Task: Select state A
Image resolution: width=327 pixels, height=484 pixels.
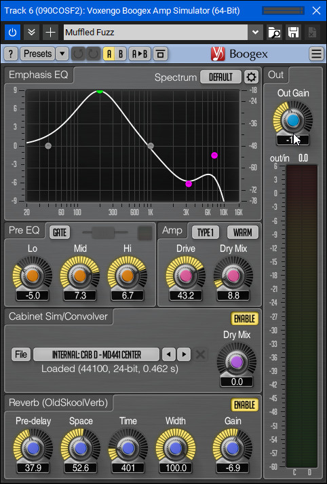Action: [x=109, y=54]
